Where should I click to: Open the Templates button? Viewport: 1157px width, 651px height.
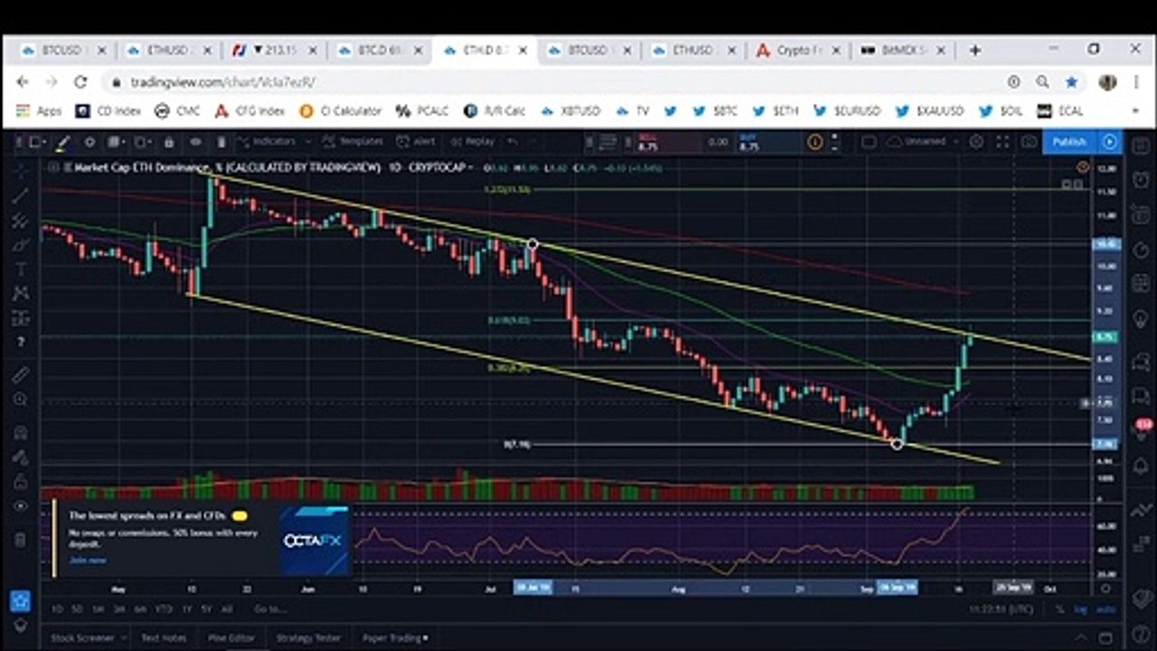pyautogui.click(x=354, y=142)
